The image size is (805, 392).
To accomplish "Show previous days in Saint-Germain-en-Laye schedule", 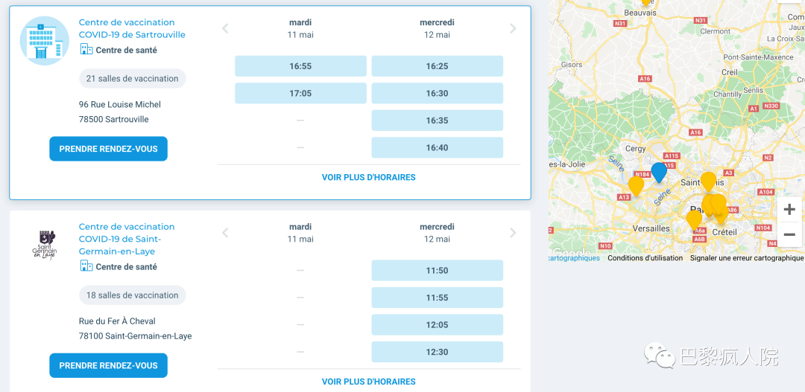I will click(x=225, y=233).
